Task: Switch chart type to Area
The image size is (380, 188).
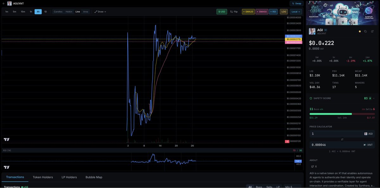Action: 85,12
